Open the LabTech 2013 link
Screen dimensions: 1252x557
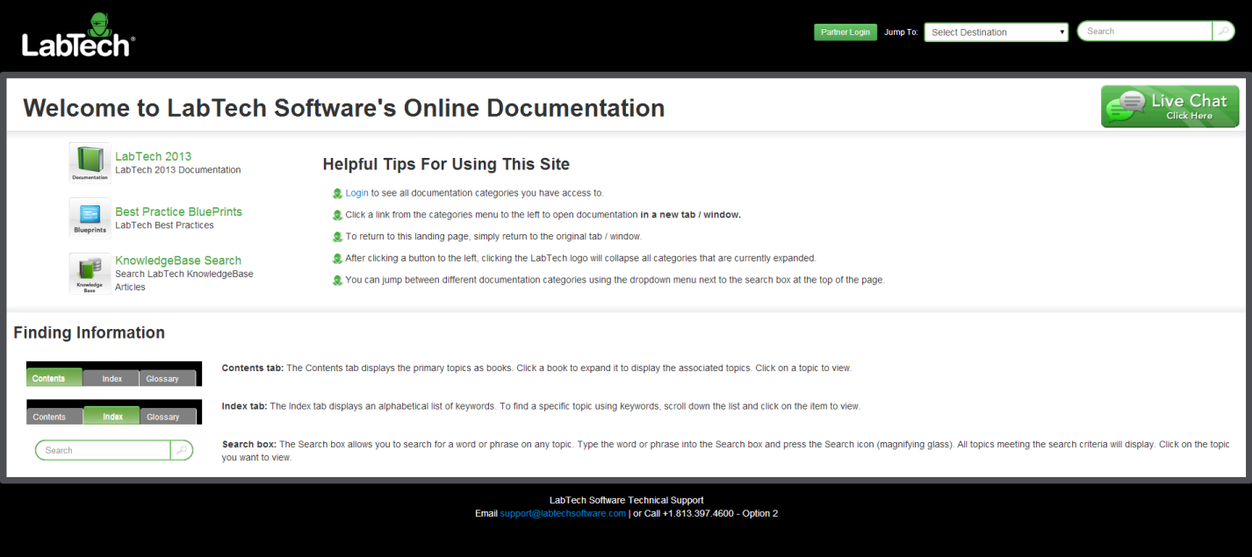coord(153,156)
